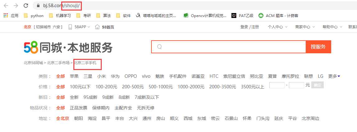Filter category by 索尼爱立信

point(234,76)
